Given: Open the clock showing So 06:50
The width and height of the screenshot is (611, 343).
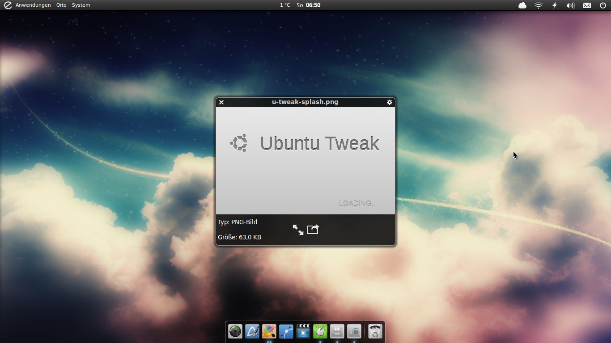Looking at the screenshot, I should click(309, 5).
